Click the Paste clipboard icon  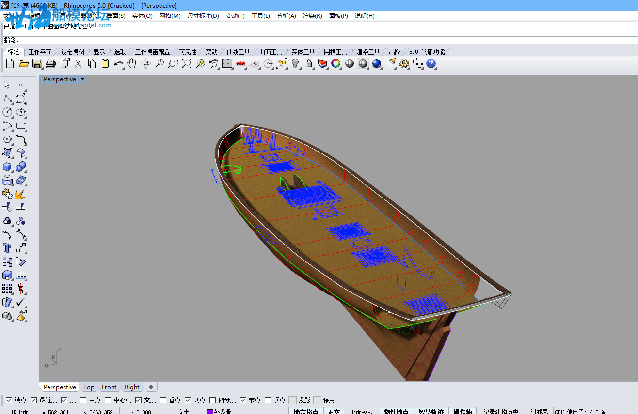point(105,63)
